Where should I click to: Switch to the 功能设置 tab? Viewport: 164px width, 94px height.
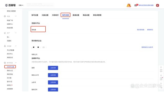(x=45, y=15)
